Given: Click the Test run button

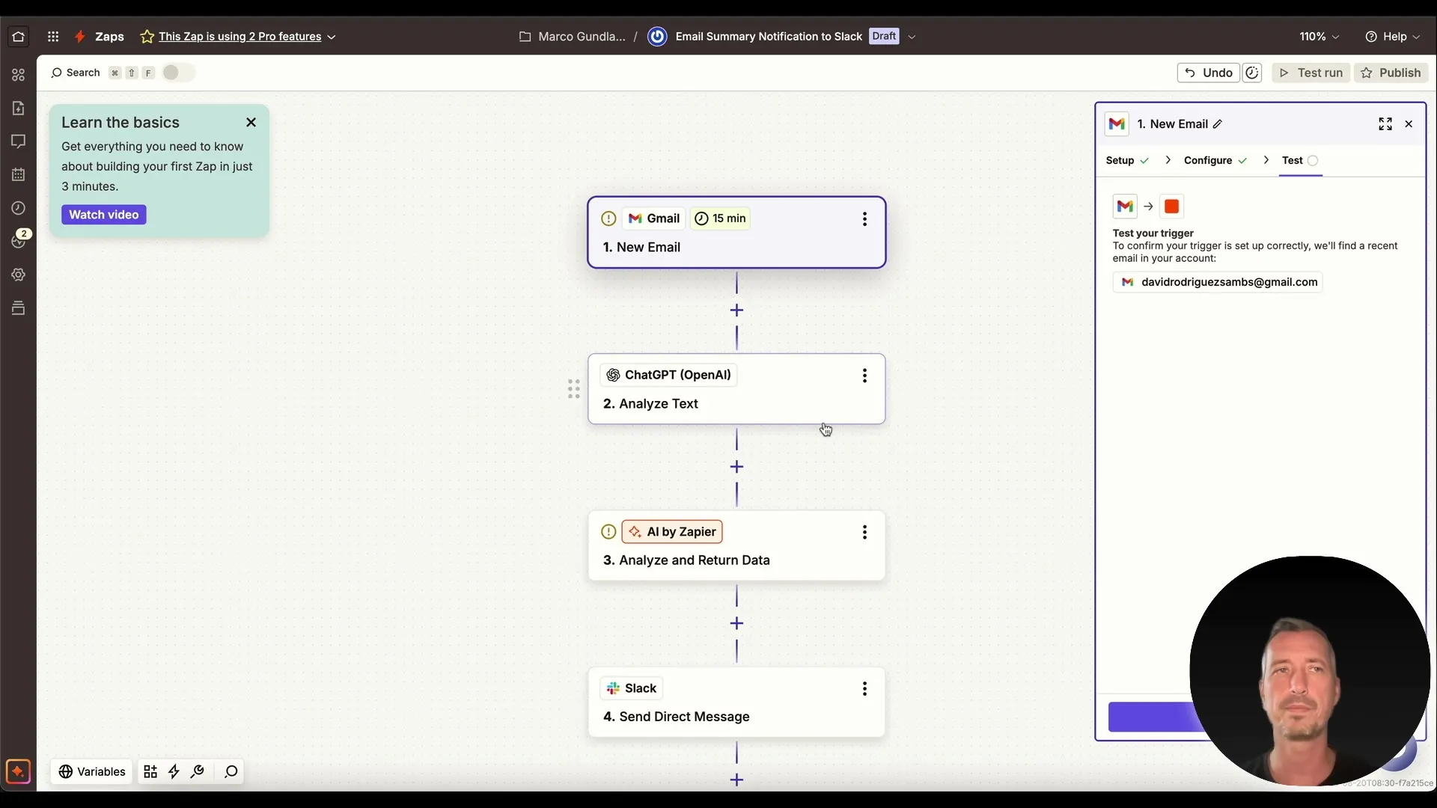Looking at the screenshot, I should 1311,73.
